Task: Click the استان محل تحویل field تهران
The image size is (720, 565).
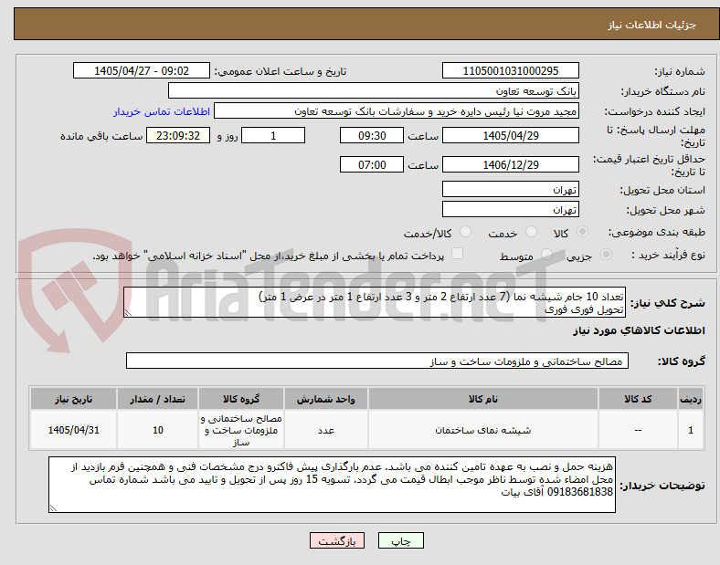Action: (510, 189)
